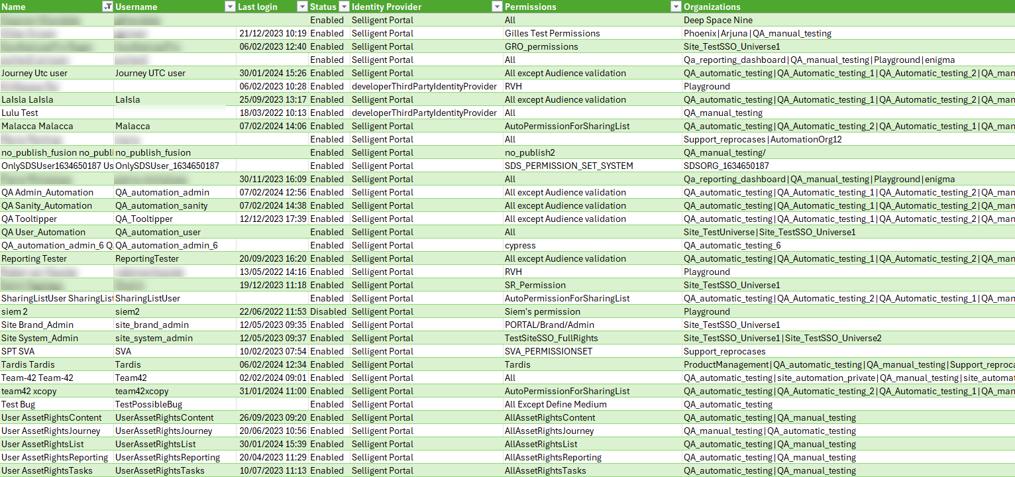The image size is (1015, 477).
Task: Select the cypress permissions cell
Action: [x=520, y=245]
